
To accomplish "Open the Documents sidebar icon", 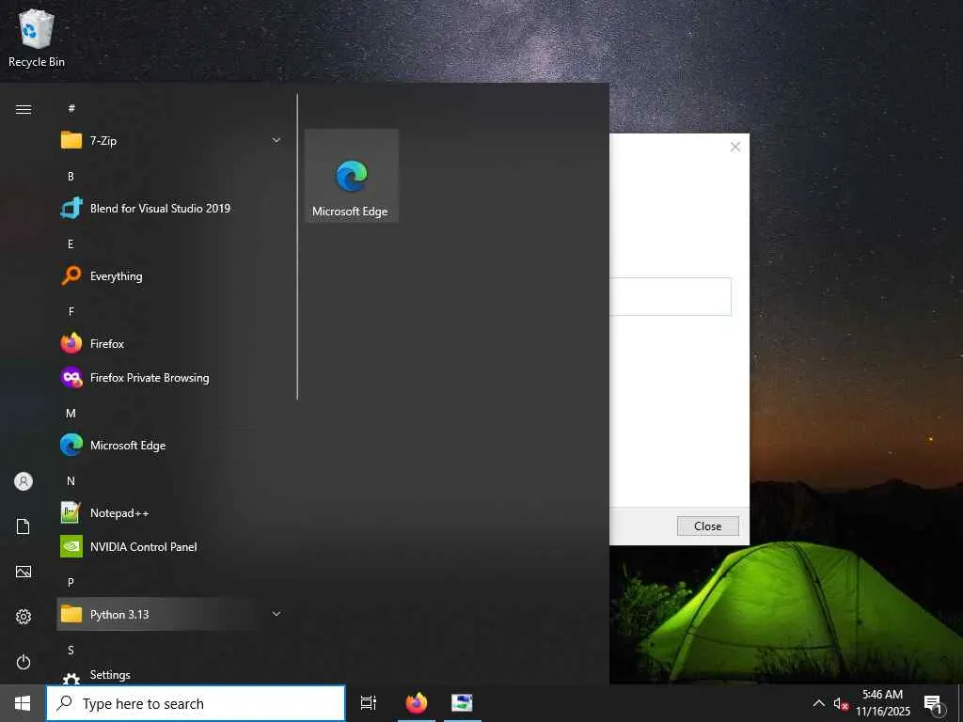I will click(24, 526).
